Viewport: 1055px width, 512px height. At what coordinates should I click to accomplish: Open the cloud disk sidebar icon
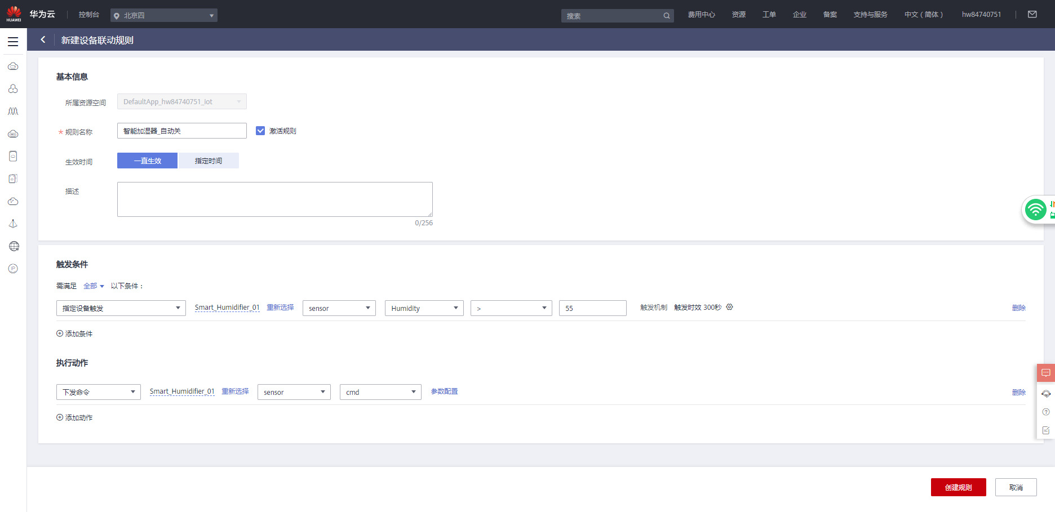tap(13, 134)
